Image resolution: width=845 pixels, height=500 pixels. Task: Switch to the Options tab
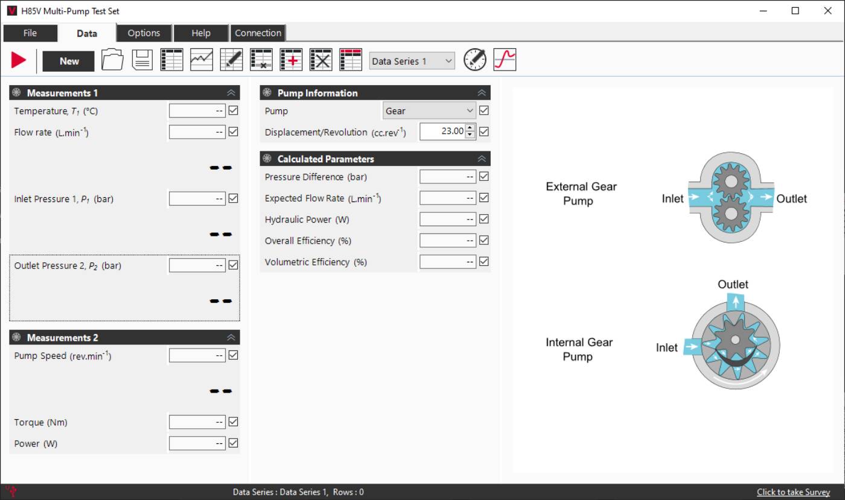tap(144, 33)
